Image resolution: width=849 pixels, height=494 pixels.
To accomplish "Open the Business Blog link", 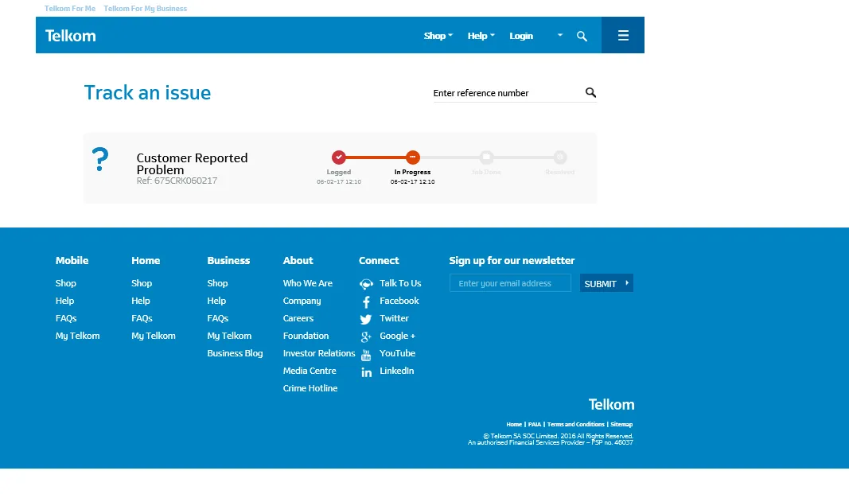I will tap(235, 352).
